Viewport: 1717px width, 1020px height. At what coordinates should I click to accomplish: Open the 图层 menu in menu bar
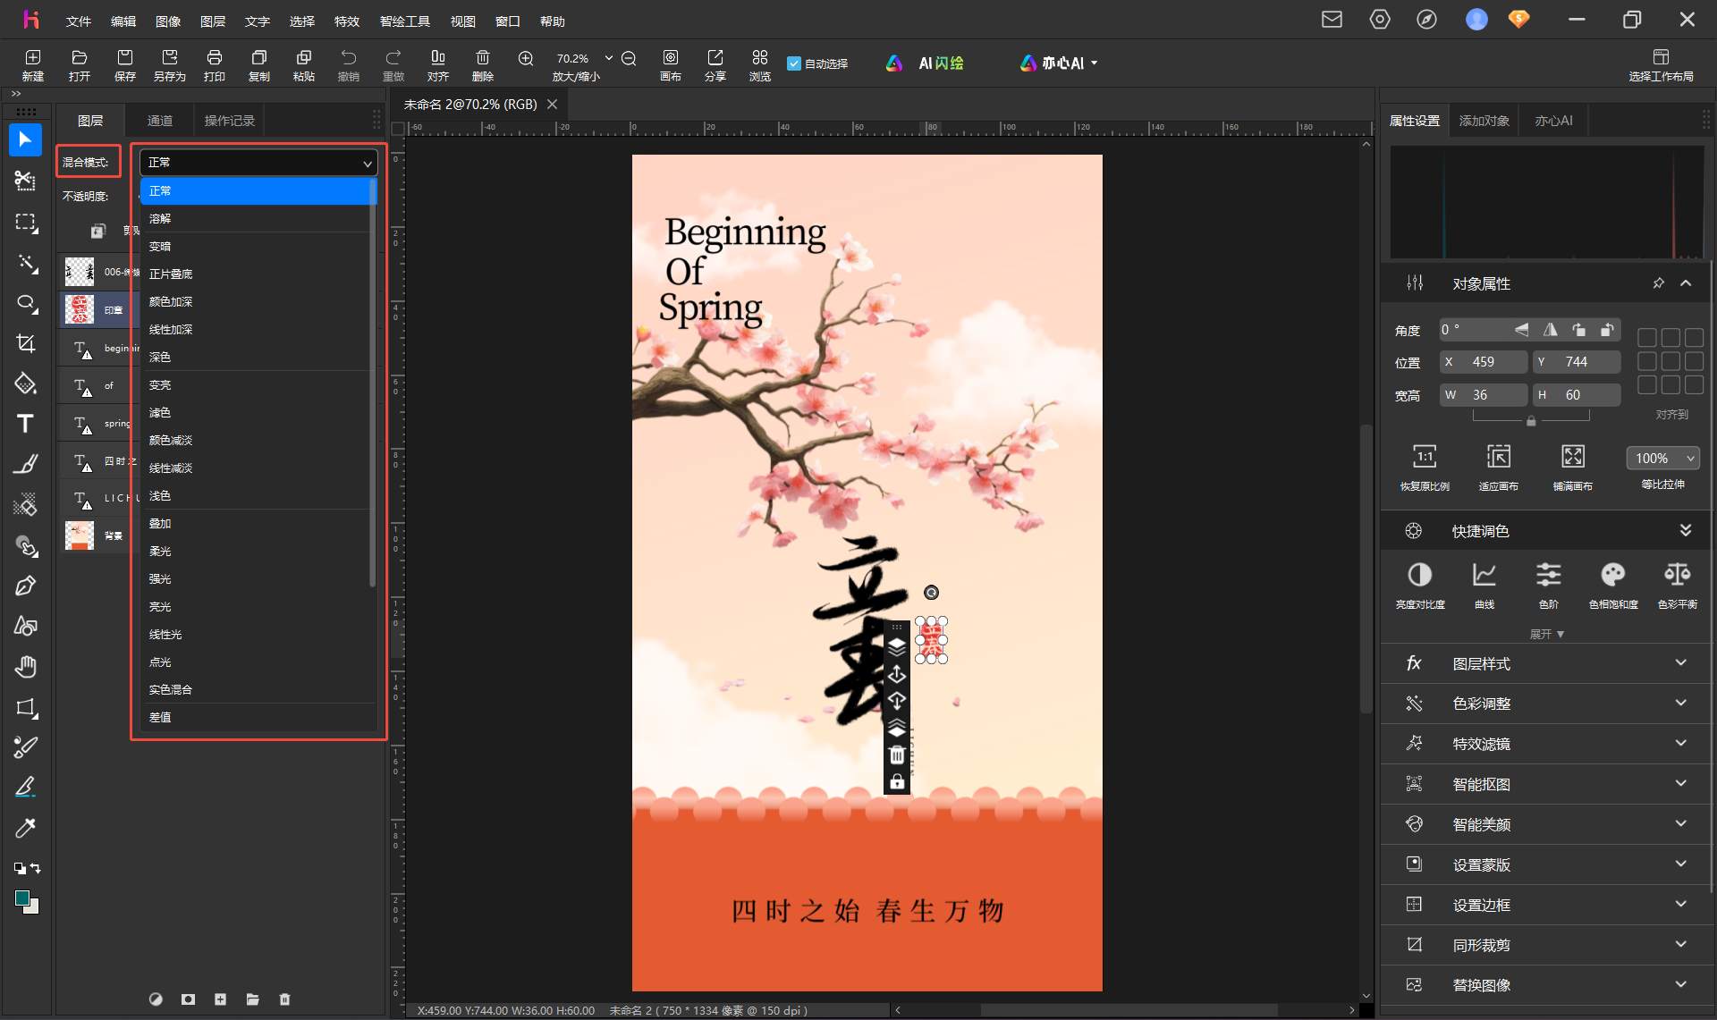[x=213, y=21]
